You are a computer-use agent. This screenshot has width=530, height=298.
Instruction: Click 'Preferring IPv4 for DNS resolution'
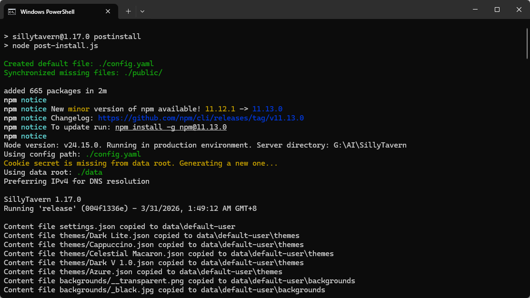pos(76,181)
